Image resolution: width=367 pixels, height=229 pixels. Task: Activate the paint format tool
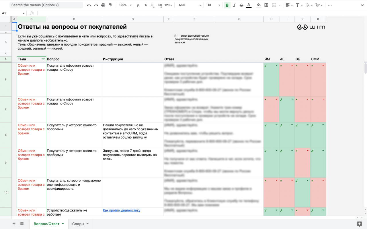(x=110, y=5)
